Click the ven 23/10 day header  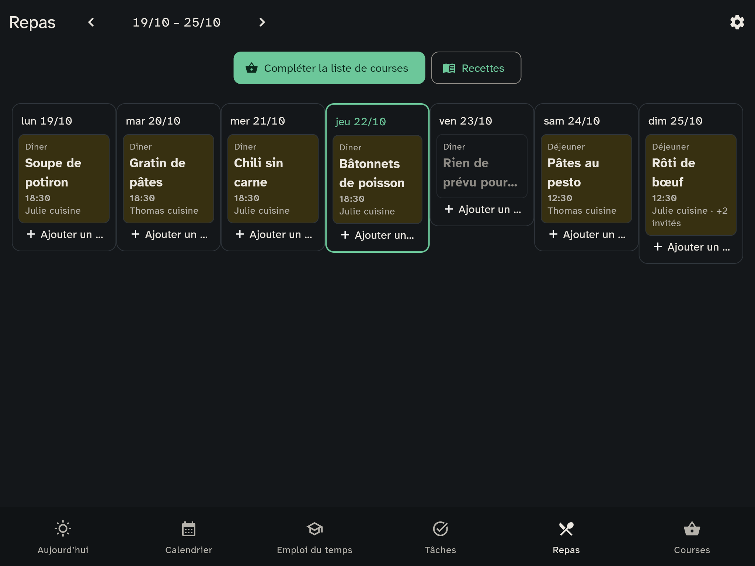[x=466, y=121]
